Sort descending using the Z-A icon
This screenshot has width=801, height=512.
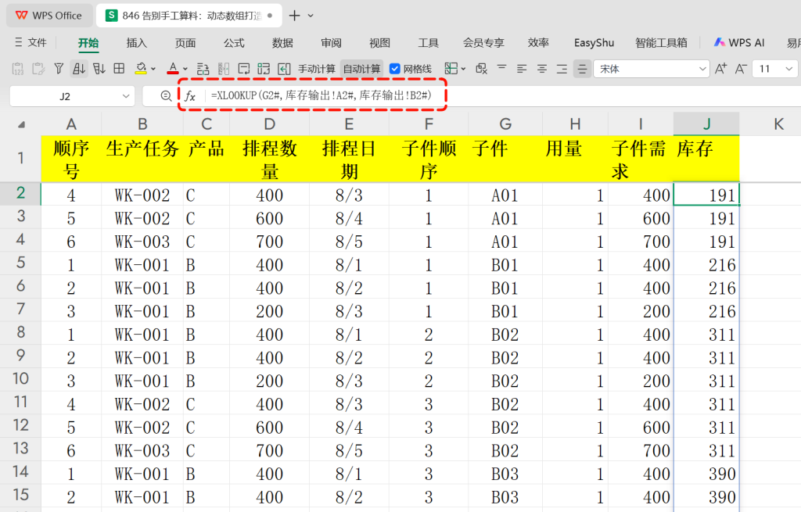point(99,69)
